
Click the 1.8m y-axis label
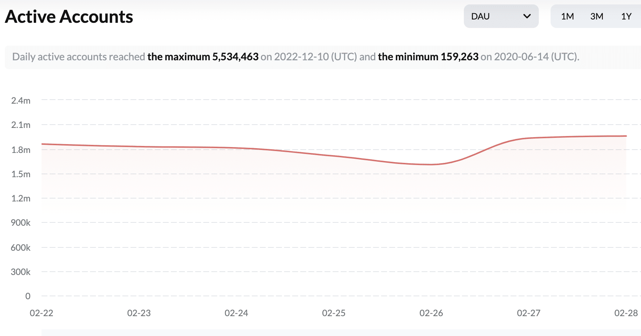tap(21, 150)
